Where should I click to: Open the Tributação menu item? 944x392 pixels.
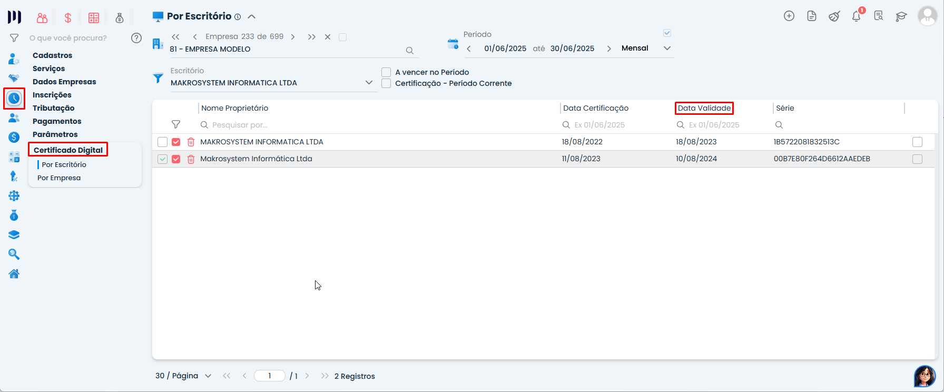pos(53,108)
